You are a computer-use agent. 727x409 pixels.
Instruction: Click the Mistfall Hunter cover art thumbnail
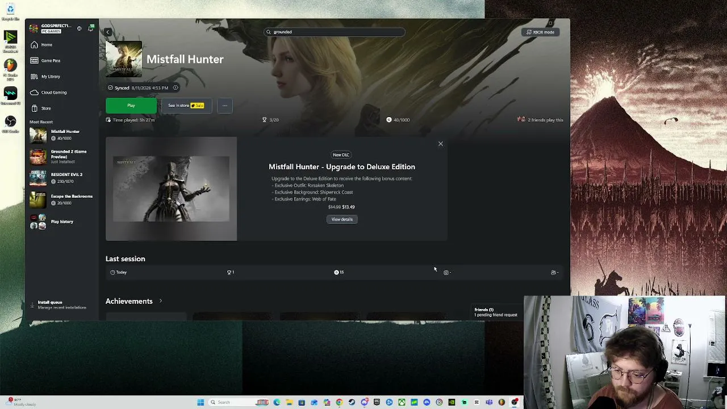(124, 59)
